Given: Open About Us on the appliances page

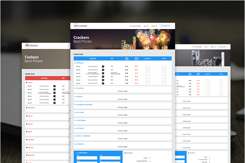Looking at the screenshot, I should click(x=206, y=47).
